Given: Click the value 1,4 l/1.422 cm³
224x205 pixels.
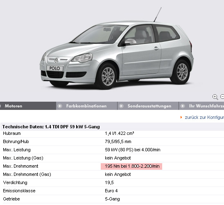Looking at the screenshot, I should pos(120,133).
